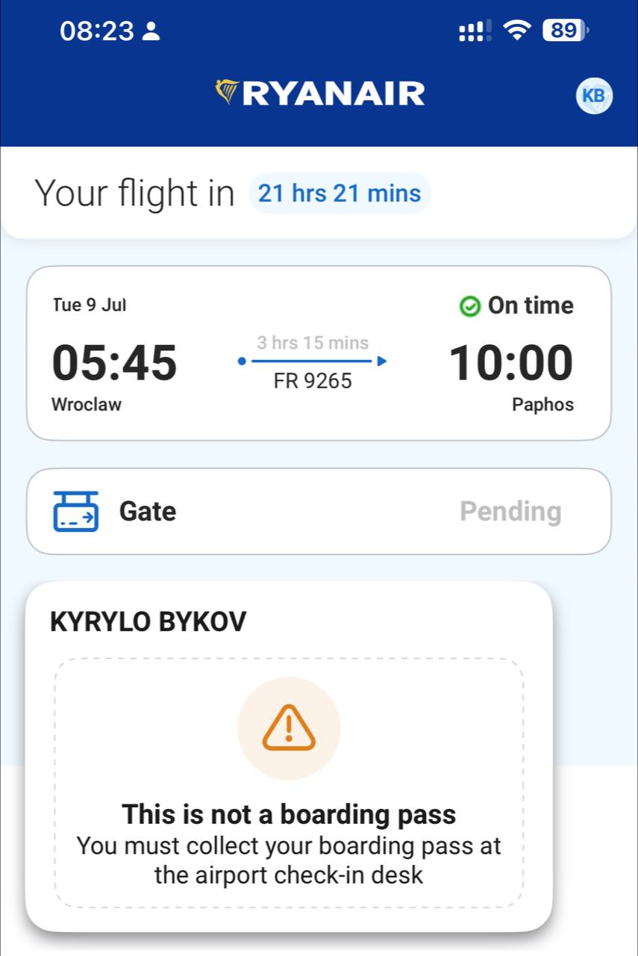This screenshot has width=638, height=956.
Task: Tap the Ryanair harp logo
Action: pyautogui.click(x=227, y=92)
